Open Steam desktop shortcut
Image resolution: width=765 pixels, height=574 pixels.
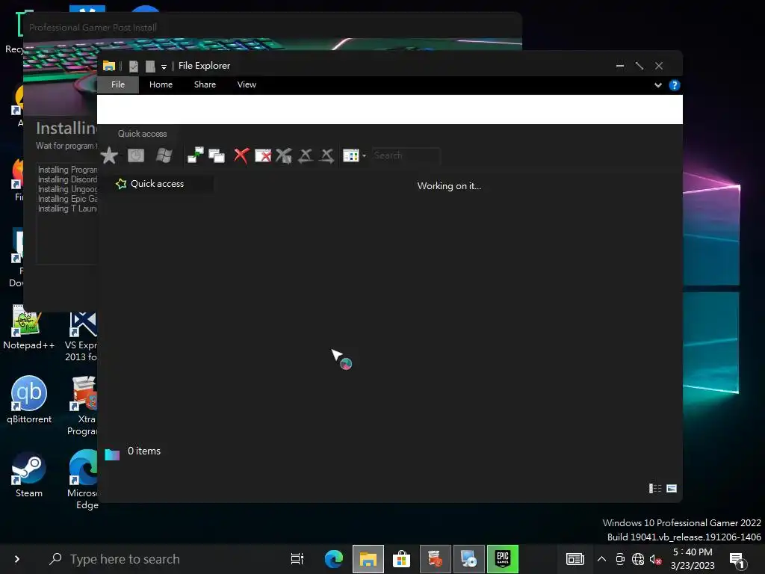coord(29,475)
